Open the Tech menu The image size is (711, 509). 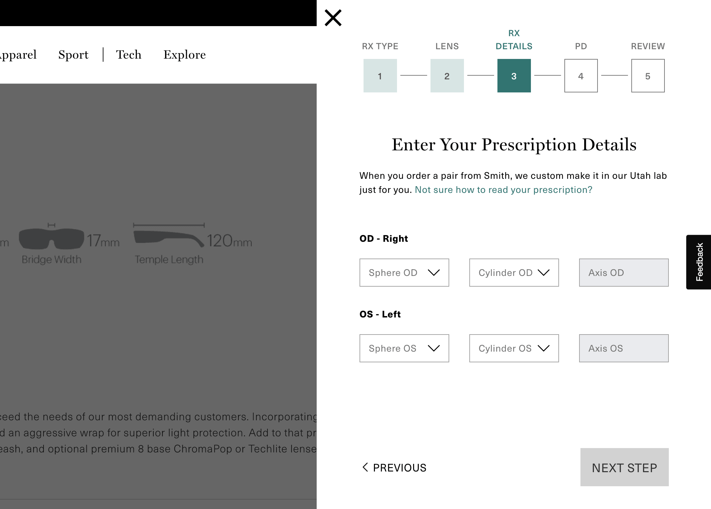click(129, 55)
